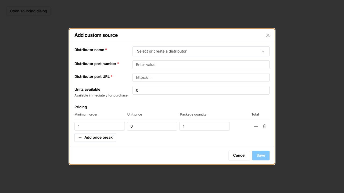This screenshot has height=193, width=344.
Task: Click the Package quantity field
Action: point(205,126)
